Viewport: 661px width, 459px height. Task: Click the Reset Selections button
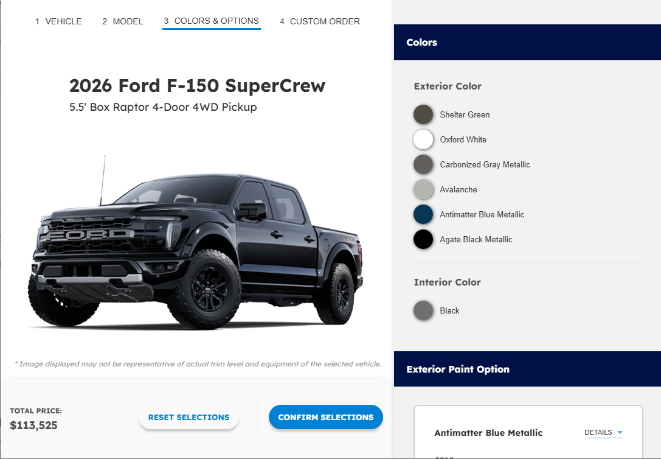pos(189,417)
